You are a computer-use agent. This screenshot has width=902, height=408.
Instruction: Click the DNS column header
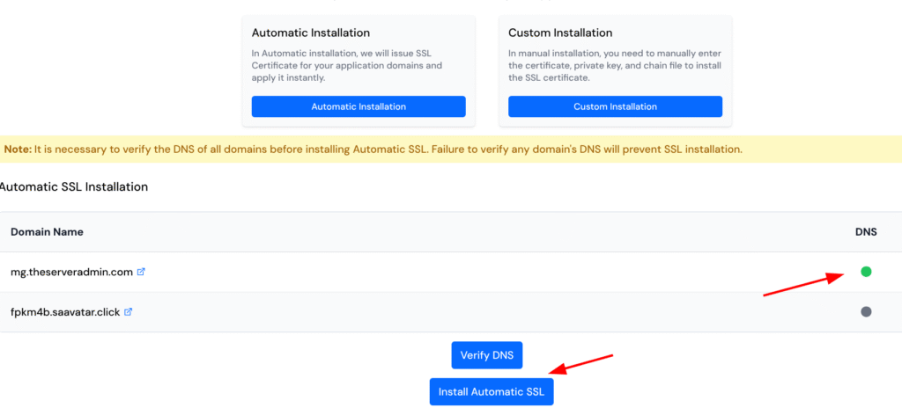tap(866, 231)
